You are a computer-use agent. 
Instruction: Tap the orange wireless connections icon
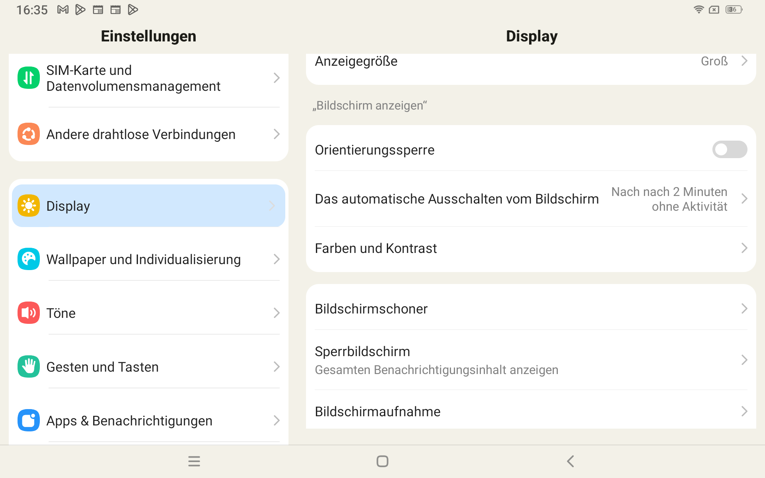point(28,134)
